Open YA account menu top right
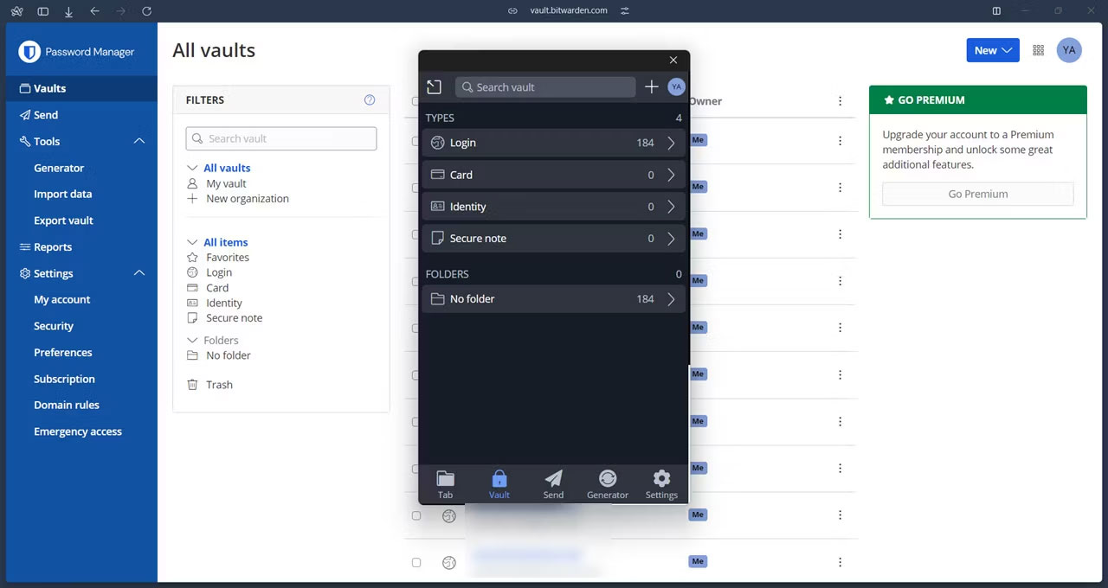The image size is (1108, 588). (x=1069, y=50)
